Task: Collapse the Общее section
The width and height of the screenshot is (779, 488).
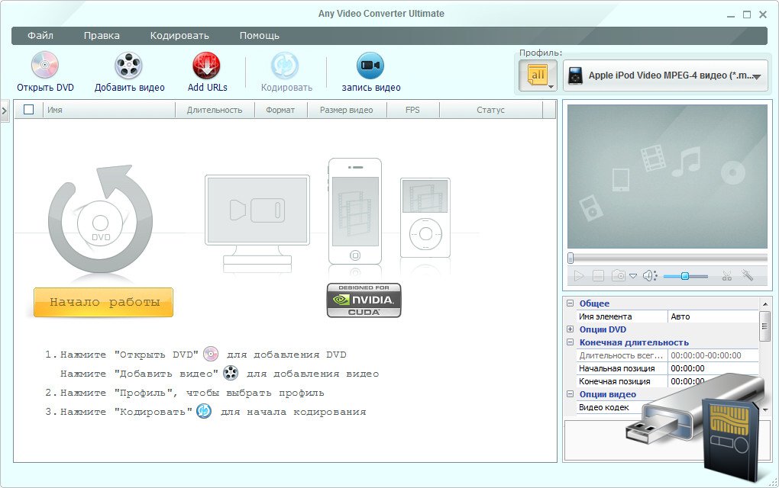Action: coord(570,303)
